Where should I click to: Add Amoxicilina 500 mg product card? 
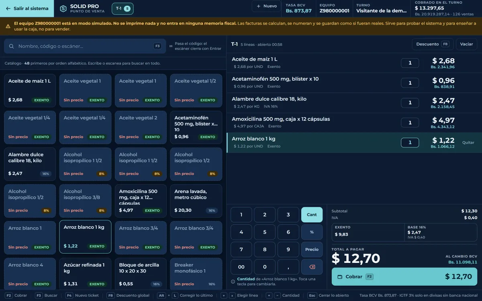click(141, 201)
